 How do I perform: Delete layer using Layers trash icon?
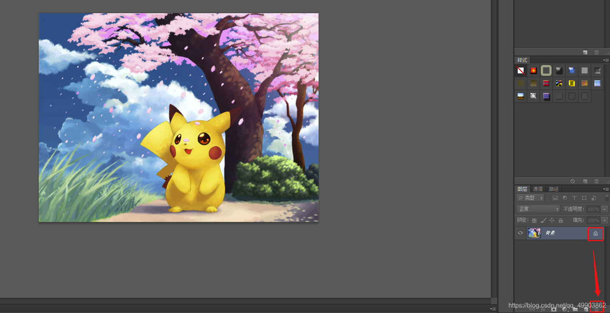coord(596,309)
